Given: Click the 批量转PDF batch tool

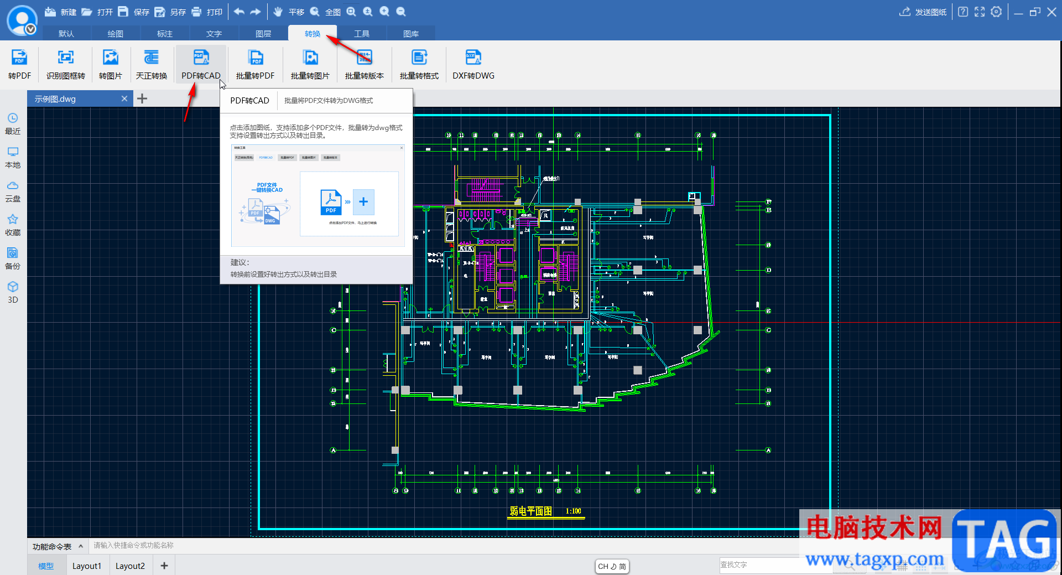Looking at the screenshot, I should click(x=255, y=64).
